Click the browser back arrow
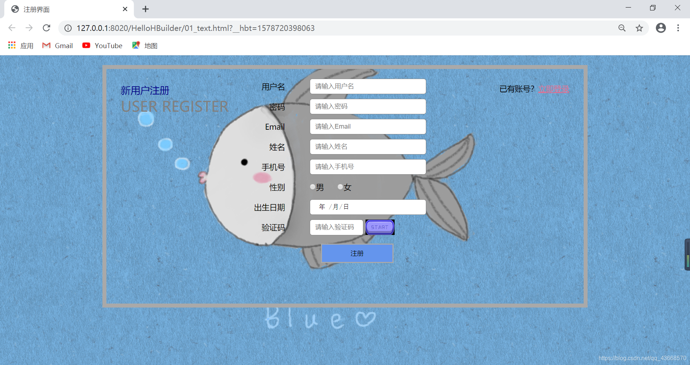This screenshot has width=690, height=365. click(x=12, y=28)
